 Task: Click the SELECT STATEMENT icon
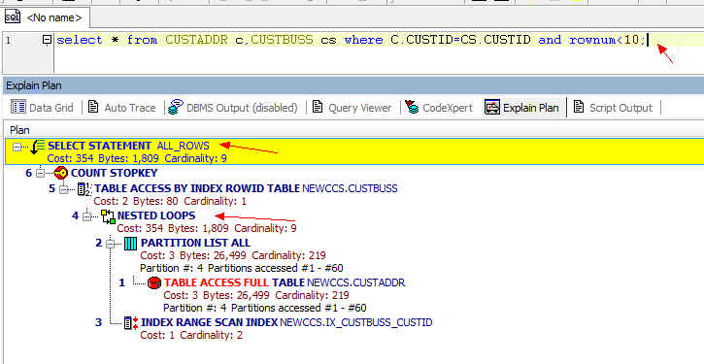click(x=37, y=147)
